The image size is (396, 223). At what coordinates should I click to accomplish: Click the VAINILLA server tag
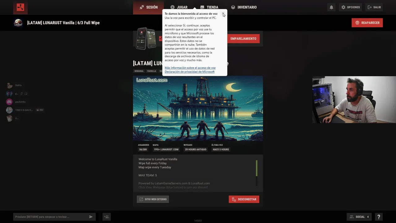coord(152,71)
